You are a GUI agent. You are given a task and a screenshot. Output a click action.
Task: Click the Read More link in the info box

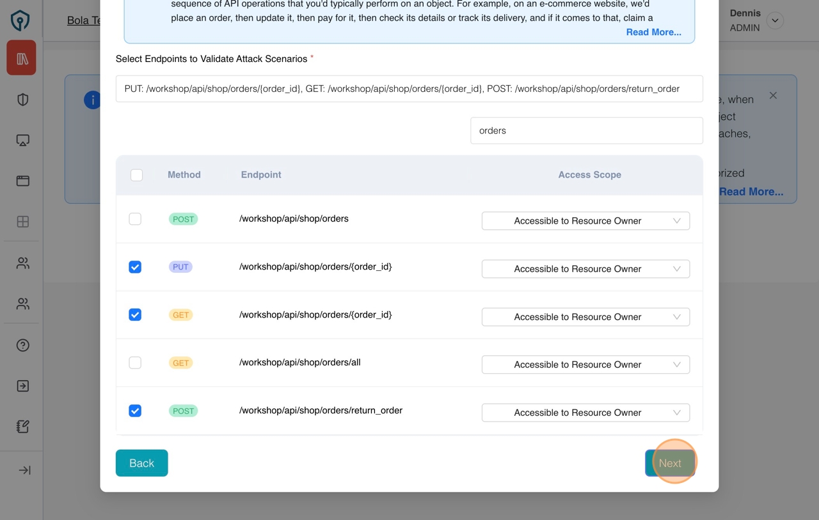point(653,32)
